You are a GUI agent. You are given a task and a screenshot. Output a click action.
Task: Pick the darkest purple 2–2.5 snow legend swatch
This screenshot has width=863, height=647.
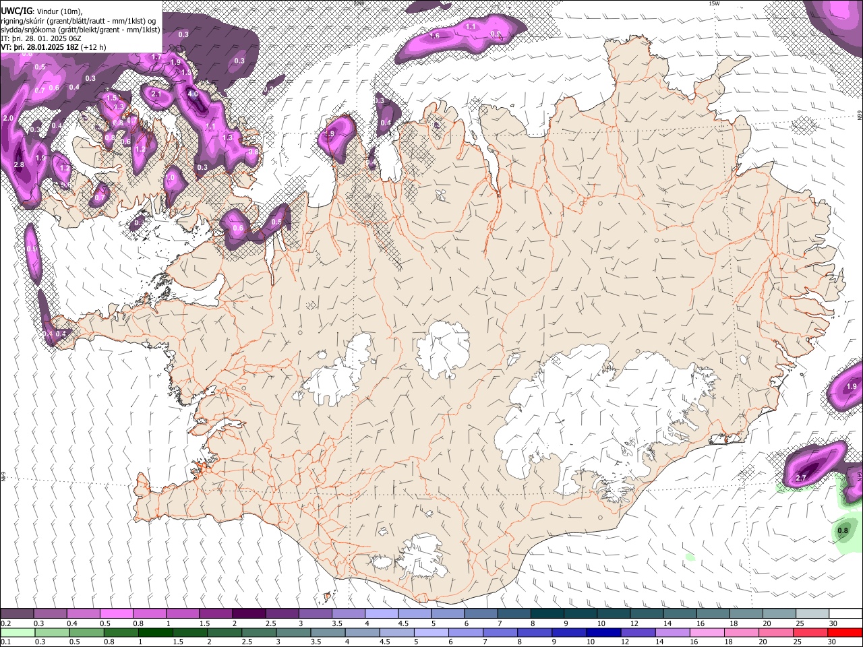pos(248,614)
